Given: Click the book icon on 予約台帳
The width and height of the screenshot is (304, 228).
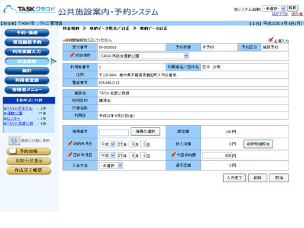Looking at the screenshot, I should coord(12,151).
